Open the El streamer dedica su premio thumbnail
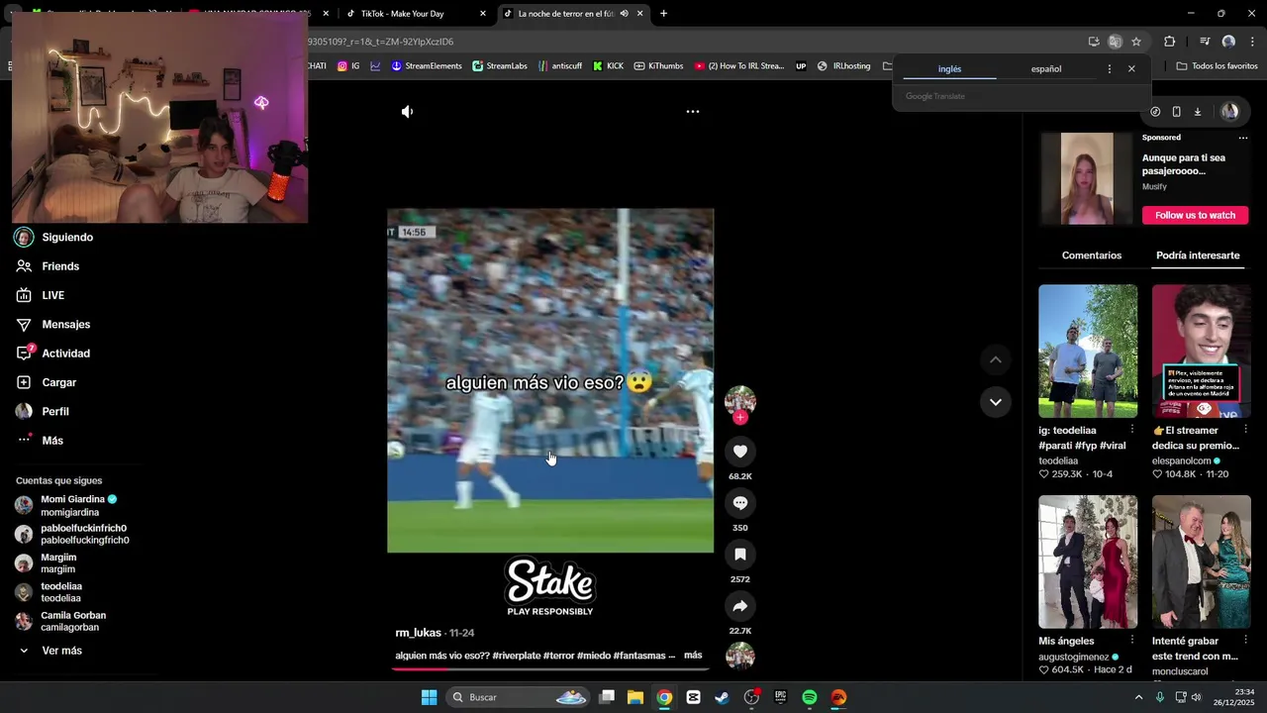 1202,351
